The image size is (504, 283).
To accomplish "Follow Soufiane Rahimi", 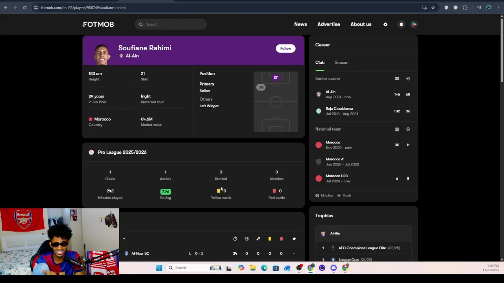I will pos(285,48).
